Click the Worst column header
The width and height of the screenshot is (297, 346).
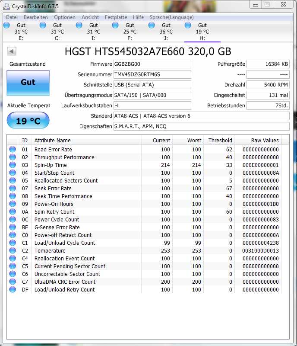pos(188,140)
